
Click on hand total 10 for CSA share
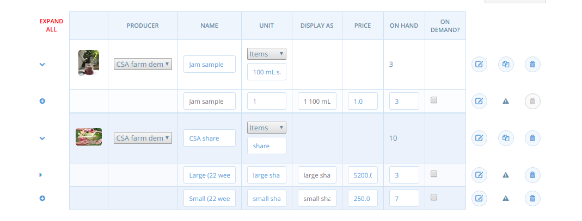click(x=393, y=138)
